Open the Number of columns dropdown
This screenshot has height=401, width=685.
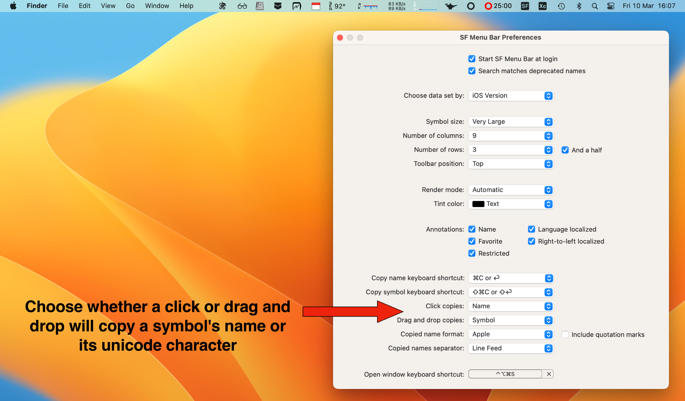pyautogui.click(x=511, y=136)
